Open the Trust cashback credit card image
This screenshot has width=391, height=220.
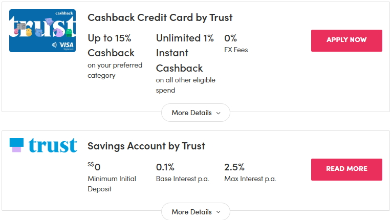[42, 30]
